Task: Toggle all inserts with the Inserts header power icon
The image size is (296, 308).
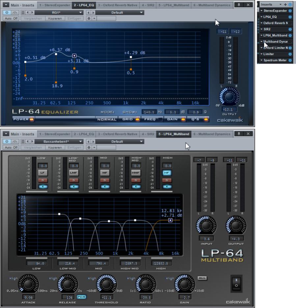Action: point(290,5)
